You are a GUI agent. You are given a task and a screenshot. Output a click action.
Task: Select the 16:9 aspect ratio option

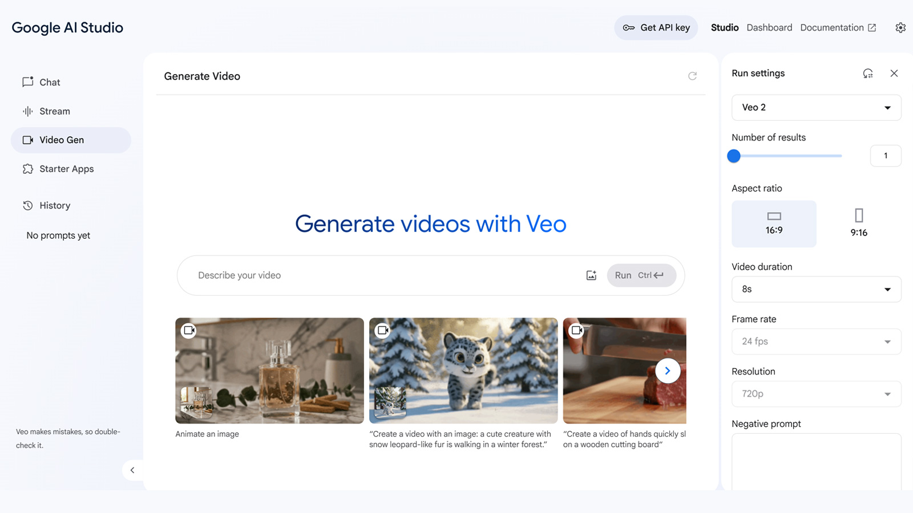[774, 223]
